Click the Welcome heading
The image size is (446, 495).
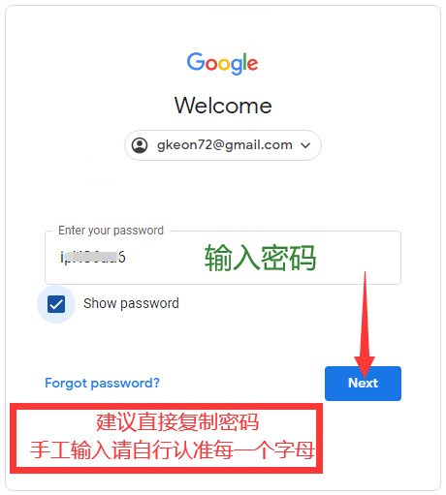pos(223,106)
